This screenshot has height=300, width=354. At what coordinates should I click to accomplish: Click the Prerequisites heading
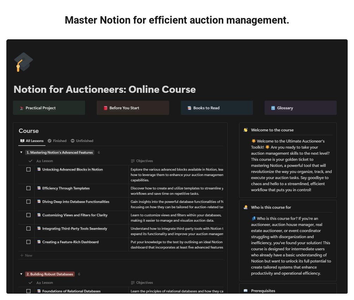pyautogui.click(x=263, y=291)
